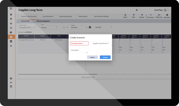This screenshot has height=106, width=179.
Task: Click the 2023M11 column header
Action: (134, 37)
